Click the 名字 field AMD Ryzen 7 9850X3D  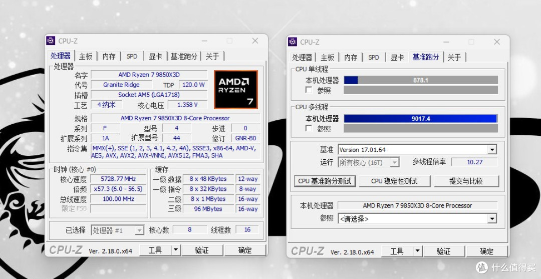(149, 75)
